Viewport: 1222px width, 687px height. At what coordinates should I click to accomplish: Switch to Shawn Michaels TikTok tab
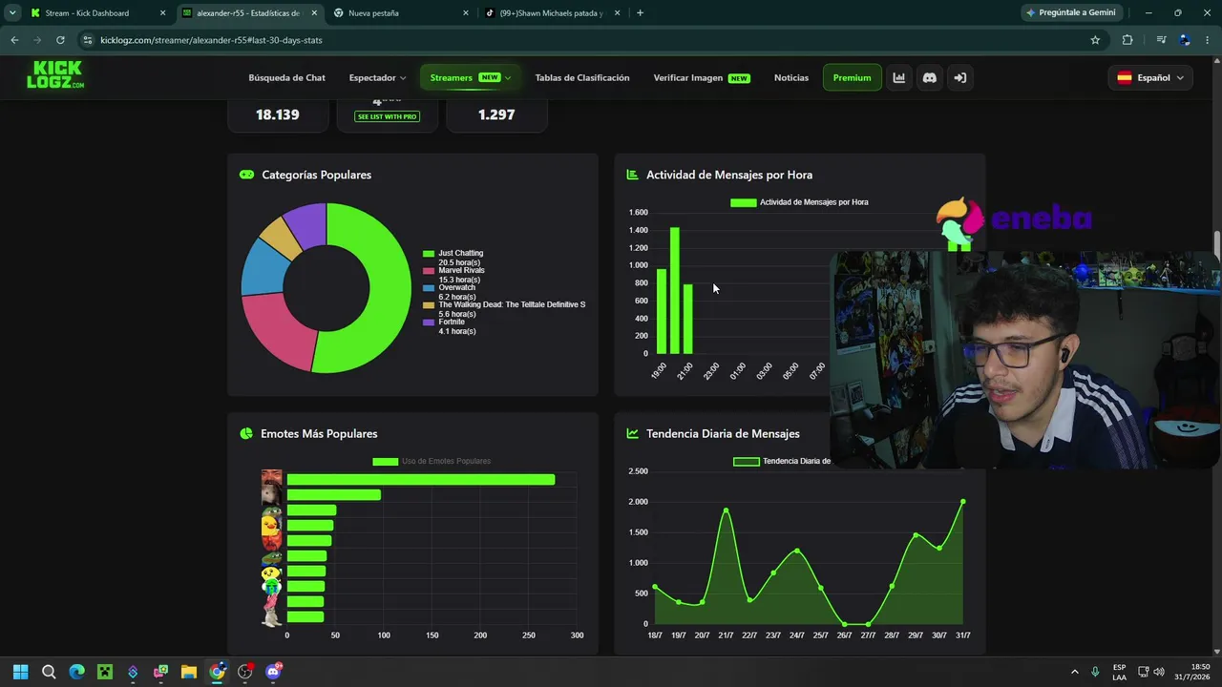[x=552, y=13]
